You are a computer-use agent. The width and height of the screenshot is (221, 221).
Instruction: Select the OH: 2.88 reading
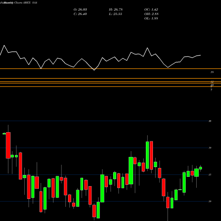point(151,14)
